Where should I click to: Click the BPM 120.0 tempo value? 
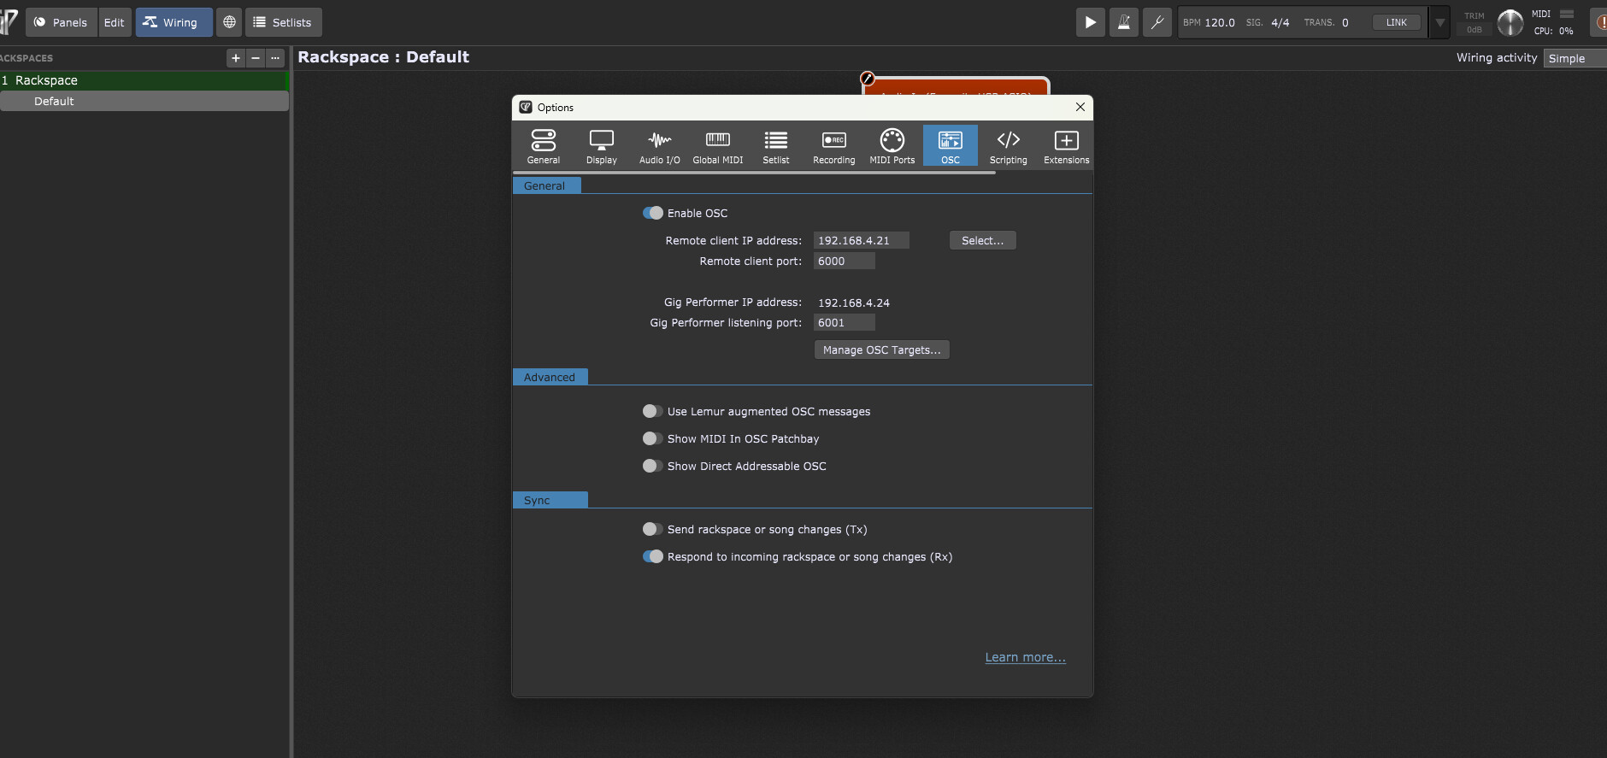(x=1220, y=22)
